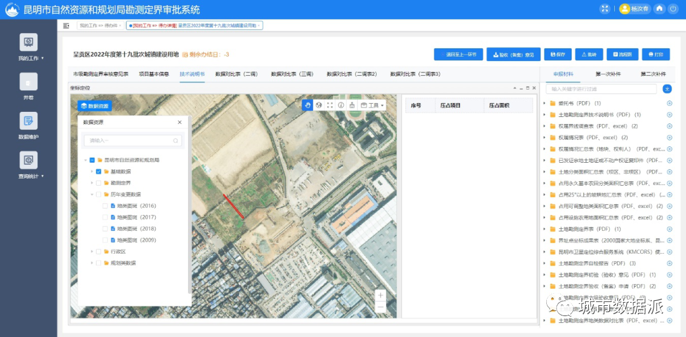Zoom in map with plus button
Viewport: 686px width, 337px height.
click(x=380, y=296)
